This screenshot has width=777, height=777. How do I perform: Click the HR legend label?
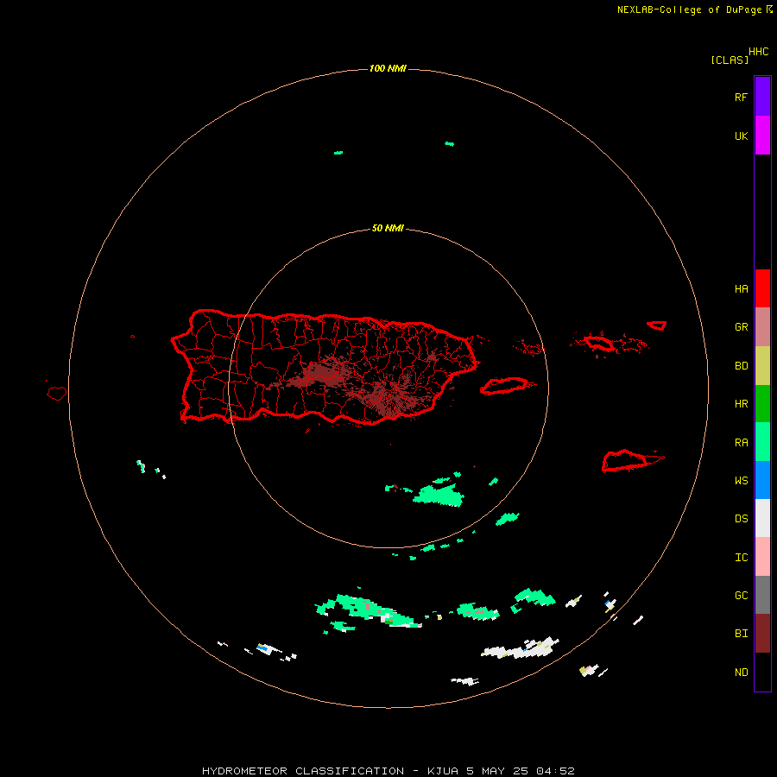pyautogui.click(x=741, y=404)
